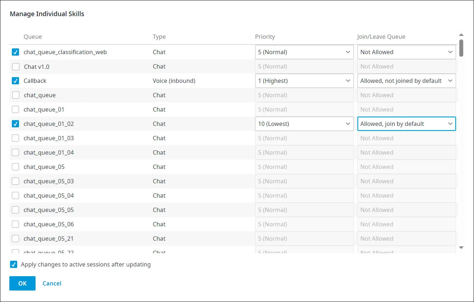
Task: Check the chat_queue_05_21 checkbox
Action: (x=15, y=239)
